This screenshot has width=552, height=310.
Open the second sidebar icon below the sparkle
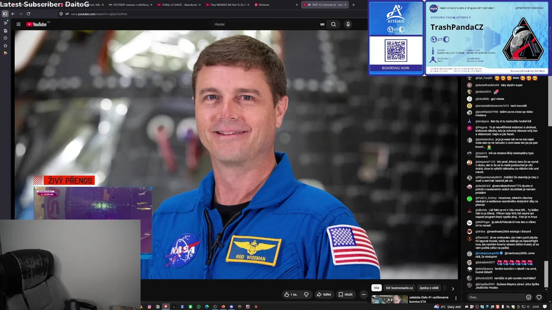5,31
